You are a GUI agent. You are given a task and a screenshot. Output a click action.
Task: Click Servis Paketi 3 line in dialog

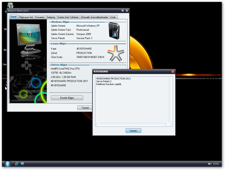(x=104, y=81)
